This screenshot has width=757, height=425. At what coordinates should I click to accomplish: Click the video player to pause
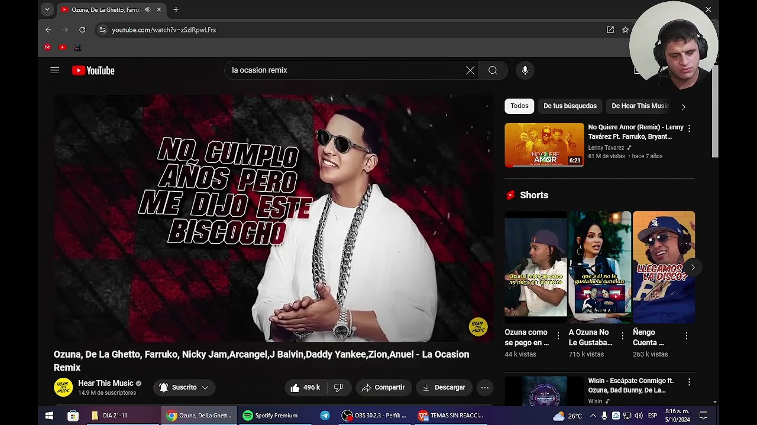(x=273, y=218)
